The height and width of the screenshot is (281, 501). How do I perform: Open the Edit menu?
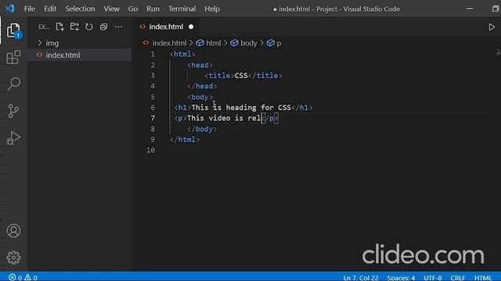tap(50, 9)
